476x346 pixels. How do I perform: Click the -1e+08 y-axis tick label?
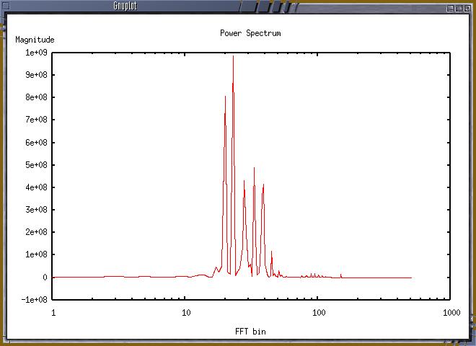tap(35, 300)
